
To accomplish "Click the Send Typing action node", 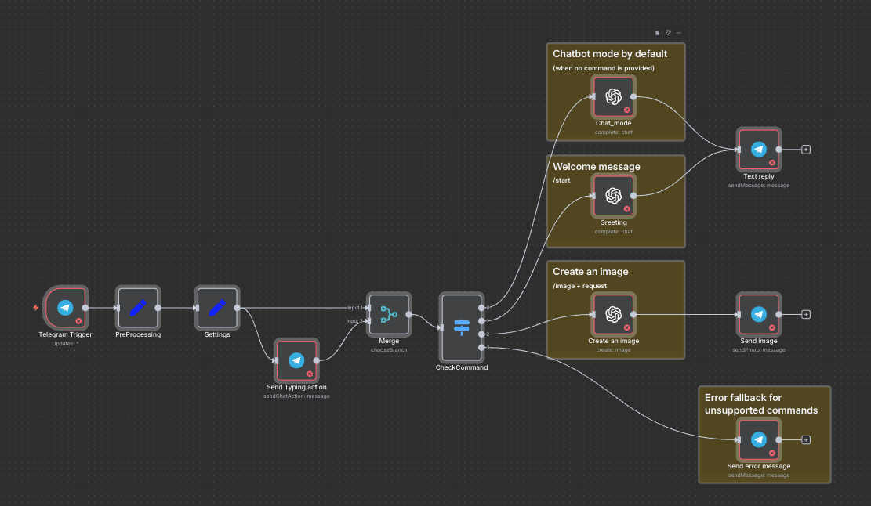I will tap(296, 360).
